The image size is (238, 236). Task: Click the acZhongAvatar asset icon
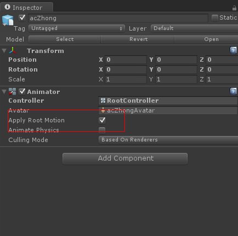(x=103, y=110)
